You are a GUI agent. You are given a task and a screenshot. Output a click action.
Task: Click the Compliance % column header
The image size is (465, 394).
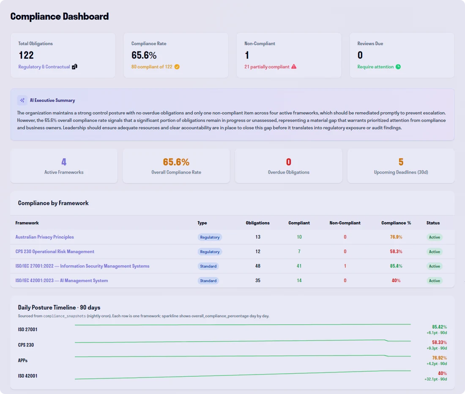tap(396, 223)
